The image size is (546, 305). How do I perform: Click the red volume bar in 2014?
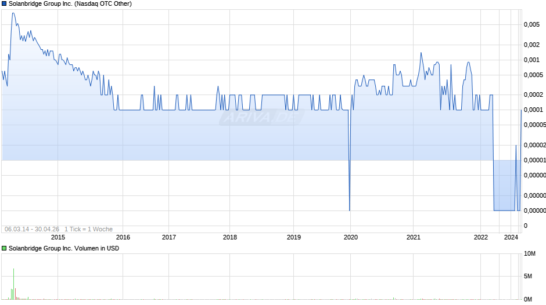[x=15, y=294]
